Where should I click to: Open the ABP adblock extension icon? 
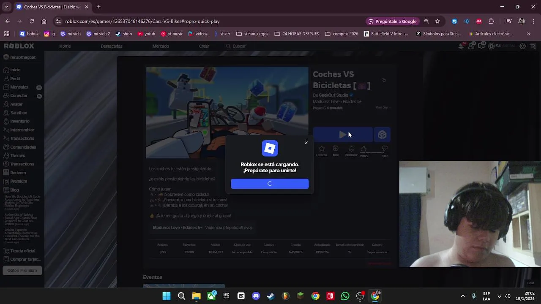pyautogui.click(x=479, y=21)
